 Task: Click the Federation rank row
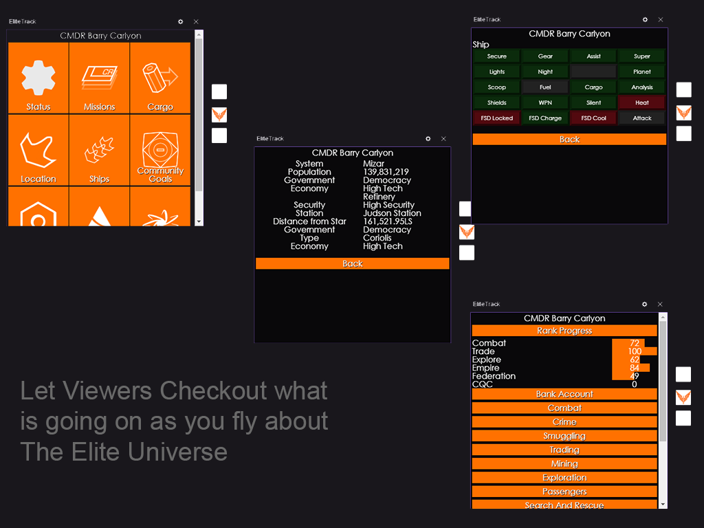tap(564, 376)
